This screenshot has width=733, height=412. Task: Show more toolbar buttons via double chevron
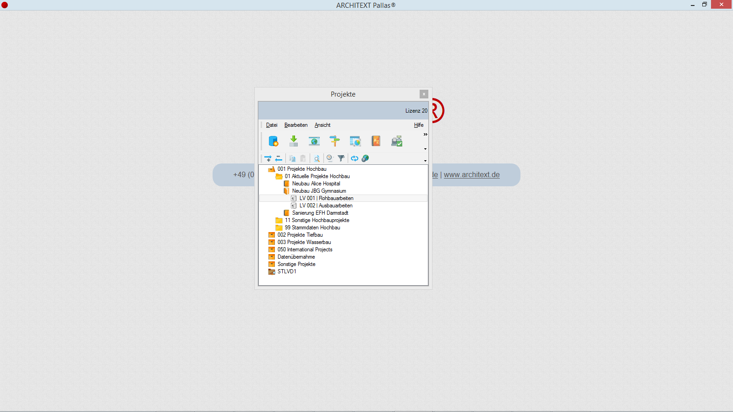pyautogui.click(x=425, y=134)
